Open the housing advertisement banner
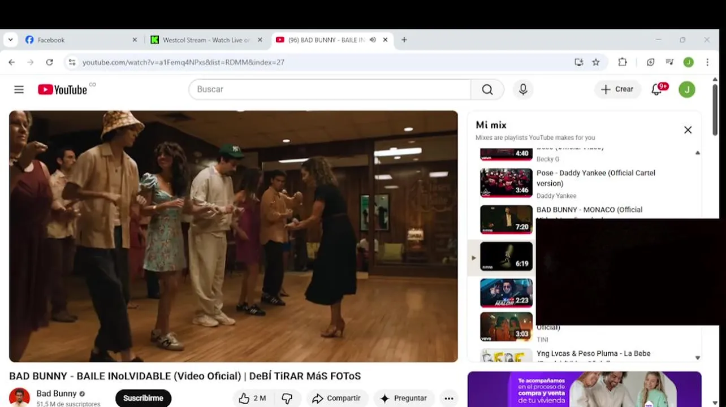Image resolution: width=726 pixels, height=407 pixels. click(x=585, y=389)
